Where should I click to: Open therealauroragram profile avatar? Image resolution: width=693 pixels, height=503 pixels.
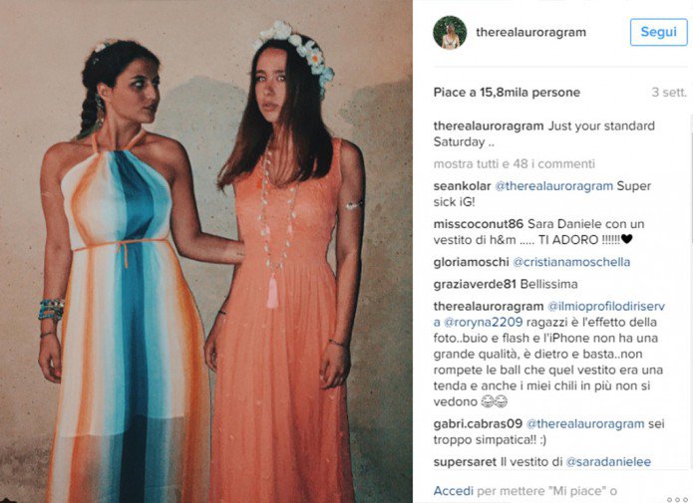click(450, 32)
